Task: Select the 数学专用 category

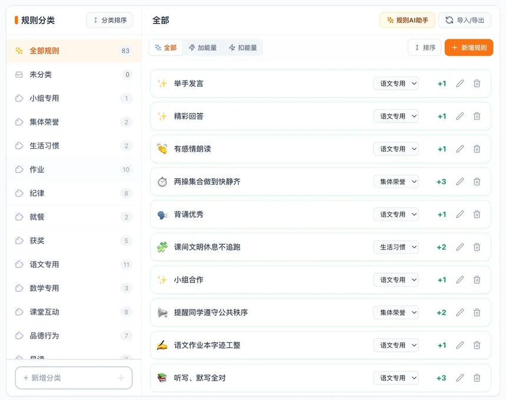Action: click(74, 288)
